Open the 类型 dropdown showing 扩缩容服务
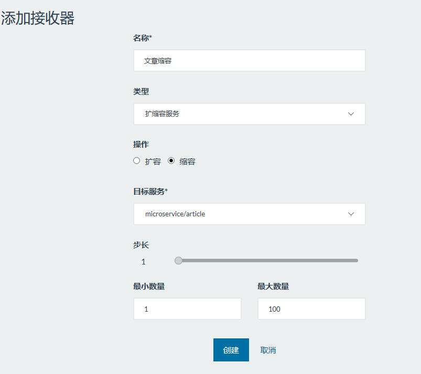The width and height of the screenshot is (421, 374). pos(249,114)
